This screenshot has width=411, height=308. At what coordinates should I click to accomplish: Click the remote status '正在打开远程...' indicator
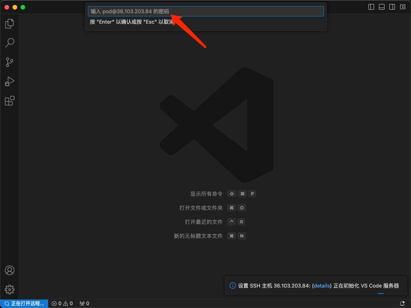pos(24,304)
